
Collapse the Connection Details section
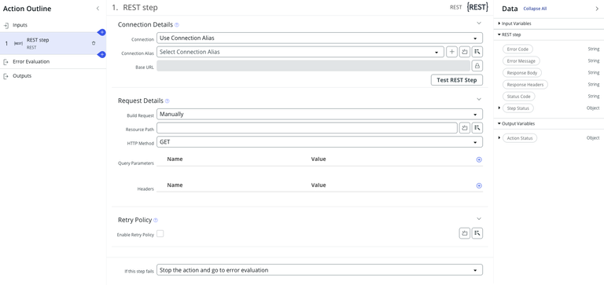point(479,24)
